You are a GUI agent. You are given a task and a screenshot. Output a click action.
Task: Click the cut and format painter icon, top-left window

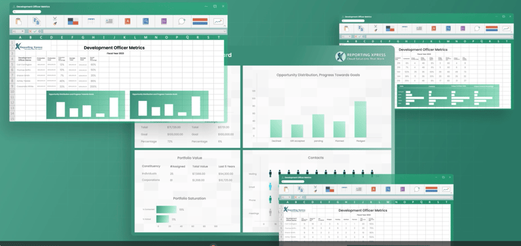tap(55, 21)
